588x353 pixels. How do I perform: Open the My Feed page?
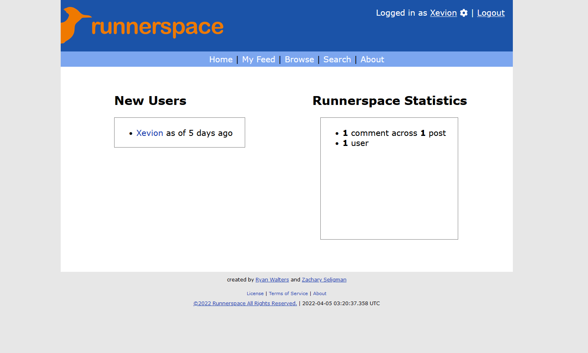coord(258,59)
